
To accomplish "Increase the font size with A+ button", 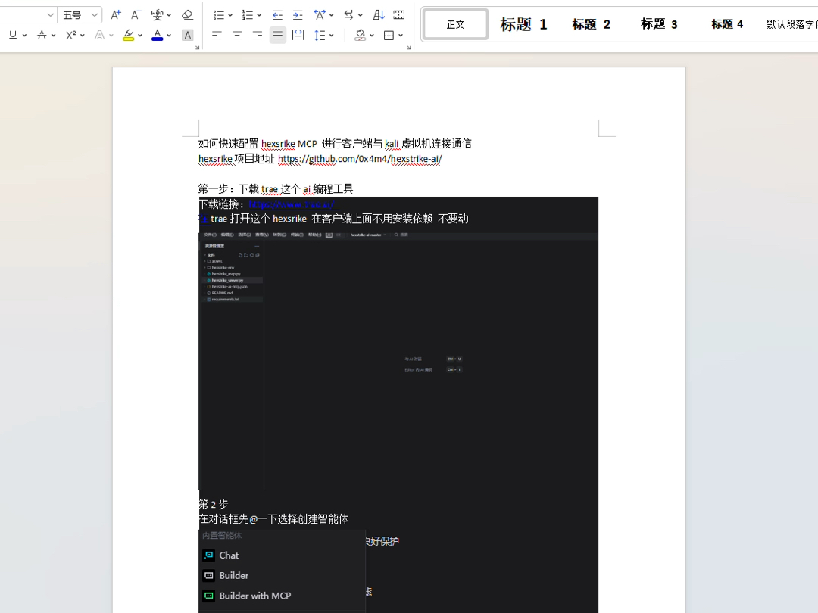I will click(x=116, y=15).
